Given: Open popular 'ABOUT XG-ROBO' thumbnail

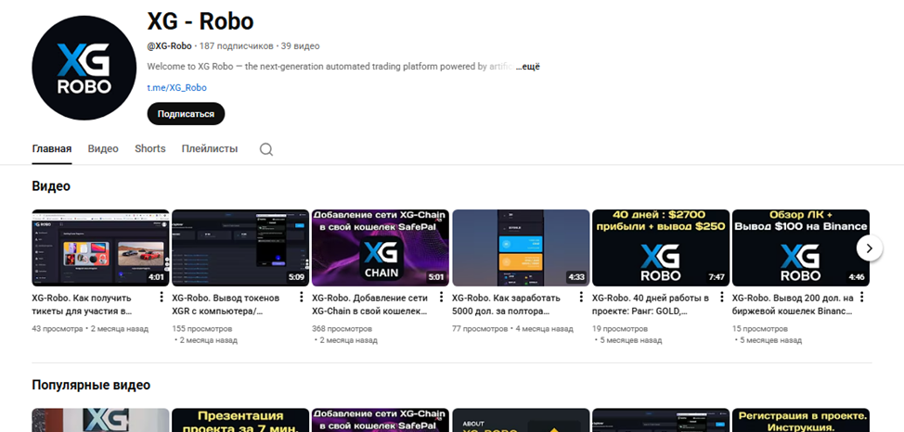Looking at the screenshot, I should (521, 421).
